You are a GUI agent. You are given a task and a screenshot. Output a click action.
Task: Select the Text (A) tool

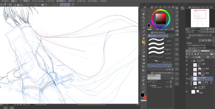click(144, 84)
